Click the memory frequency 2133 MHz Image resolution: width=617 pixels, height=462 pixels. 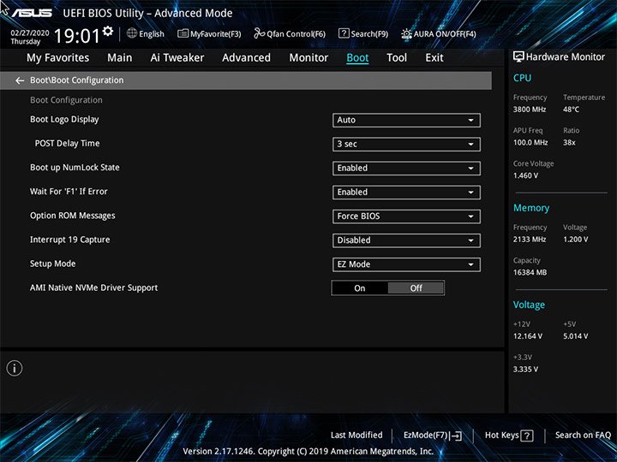530,240
